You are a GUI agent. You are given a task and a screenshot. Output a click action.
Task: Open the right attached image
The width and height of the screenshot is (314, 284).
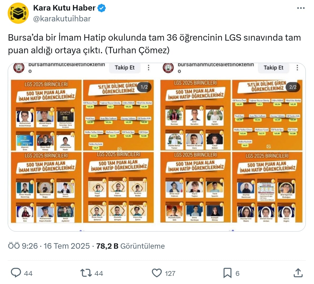coord(231,147)
